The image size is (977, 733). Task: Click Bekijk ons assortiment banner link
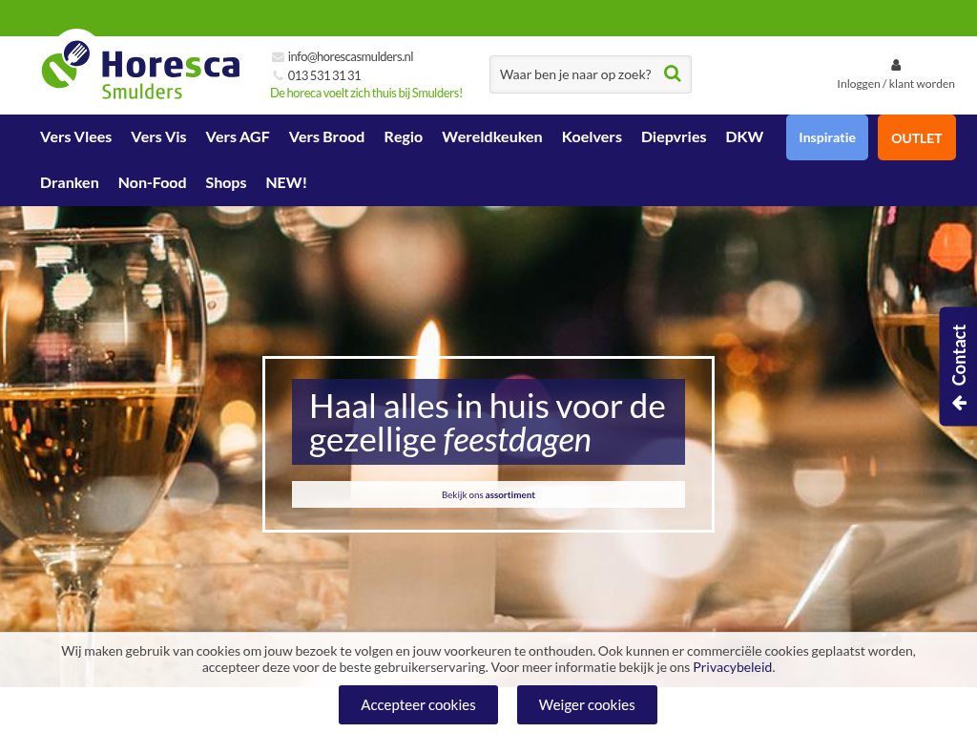point(488,495)
